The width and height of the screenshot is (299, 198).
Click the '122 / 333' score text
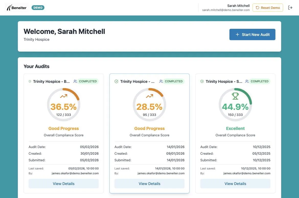click(64, 115)
